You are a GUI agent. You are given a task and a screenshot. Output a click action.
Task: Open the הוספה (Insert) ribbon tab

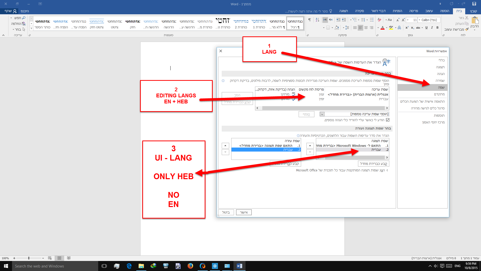(444, 11)
